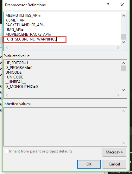The height and width of the screenshot is (174, 132).
Task: Place cursor on UMG_API= line
Action: pyautogui.click(x=15, y=30)
